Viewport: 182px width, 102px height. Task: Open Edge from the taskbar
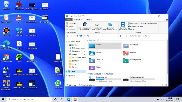69,99
